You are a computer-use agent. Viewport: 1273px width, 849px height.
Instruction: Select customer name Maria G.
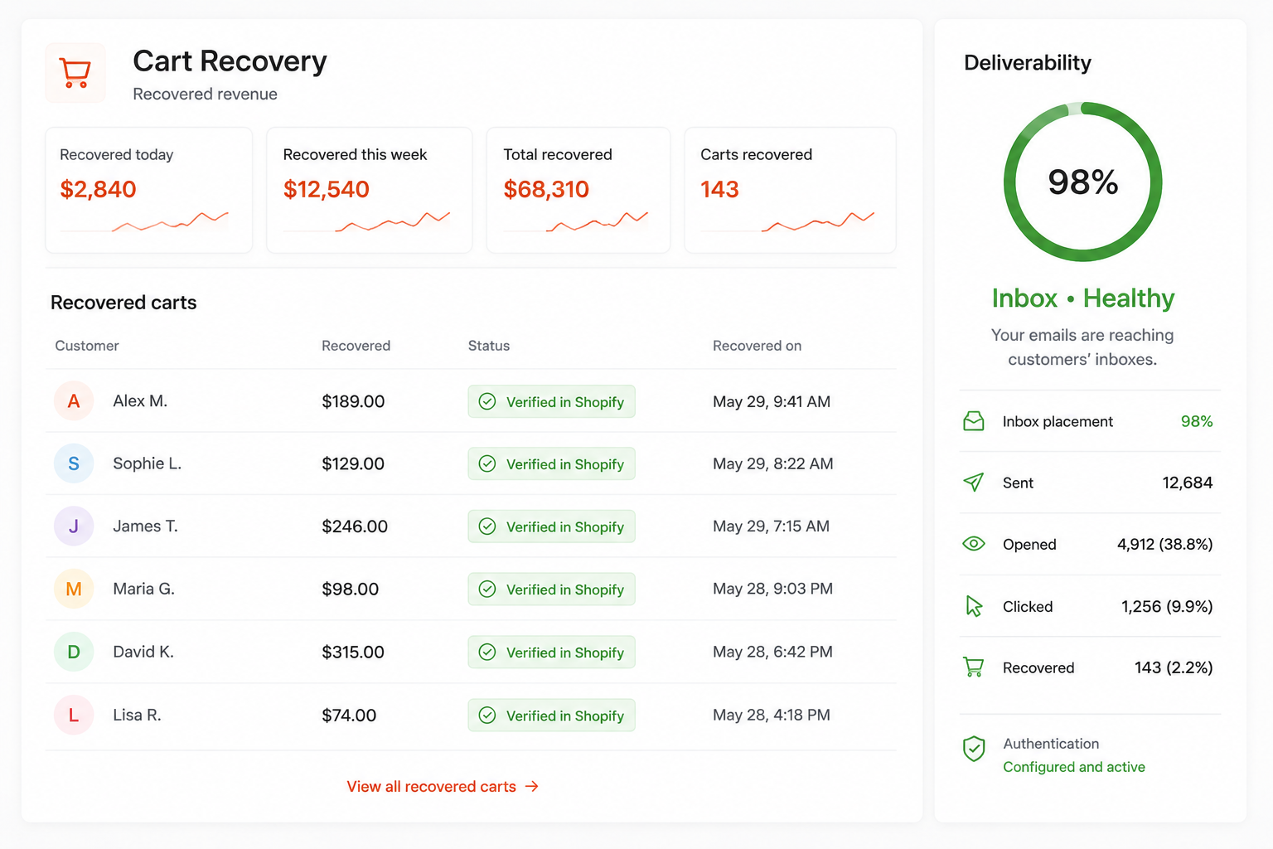(143, 589)
